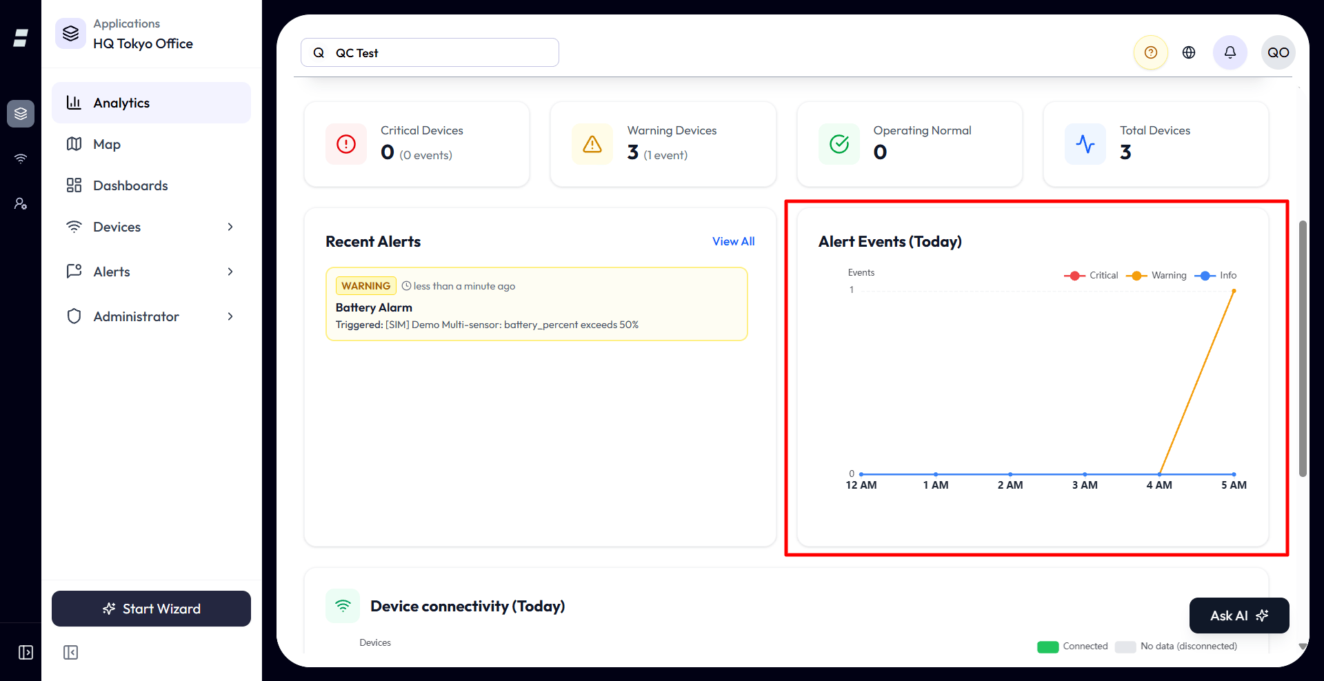The image size is (1324, 681).
Task: Click the Total Devices activity icon
Action: point(1085,144)
